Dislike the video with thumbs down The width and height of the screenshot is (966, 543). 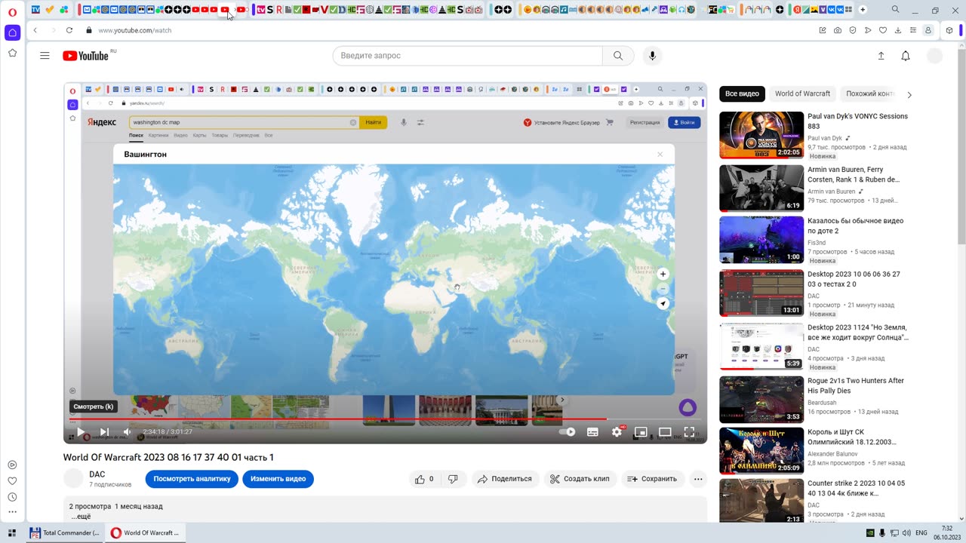(454, 479)
